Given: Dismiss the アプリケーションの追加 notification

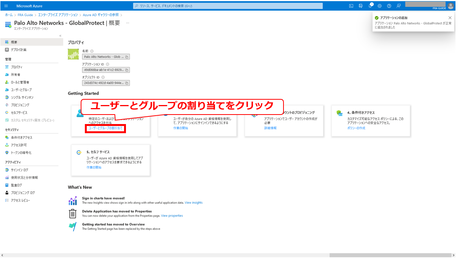Looking at the screenshot, I should coord(450,18).
